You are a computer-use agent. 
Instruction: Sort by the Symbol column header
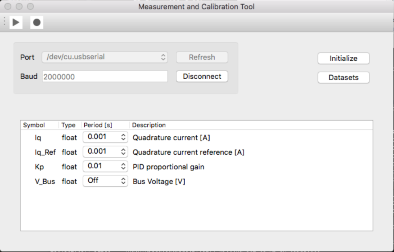click(34, 125)
